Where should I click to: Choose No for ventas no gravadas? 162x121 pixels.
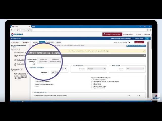coord(137,96)
